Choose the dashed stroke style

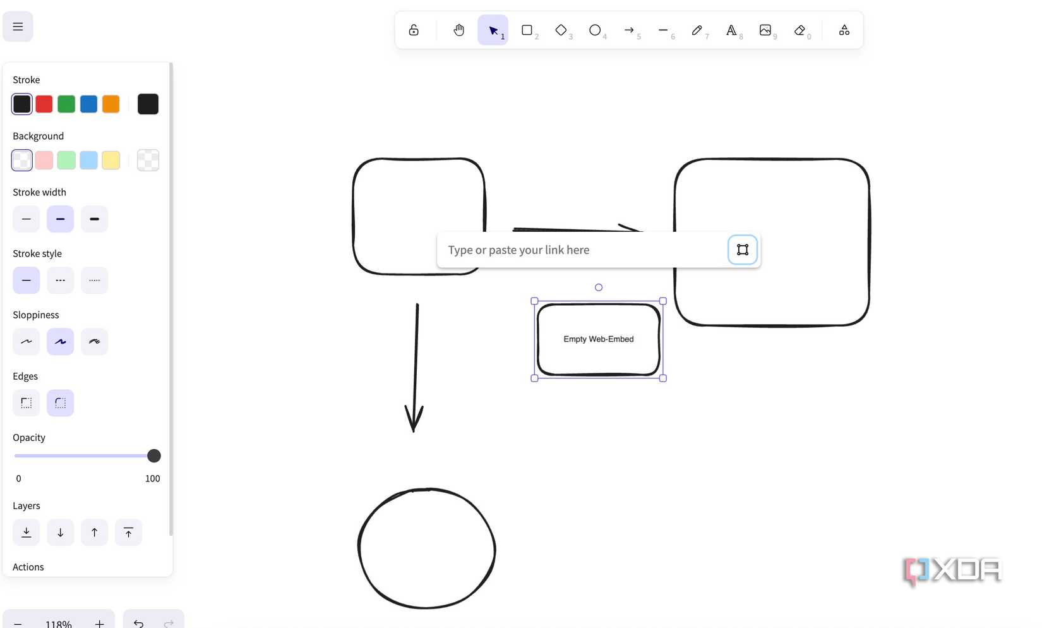60,281
